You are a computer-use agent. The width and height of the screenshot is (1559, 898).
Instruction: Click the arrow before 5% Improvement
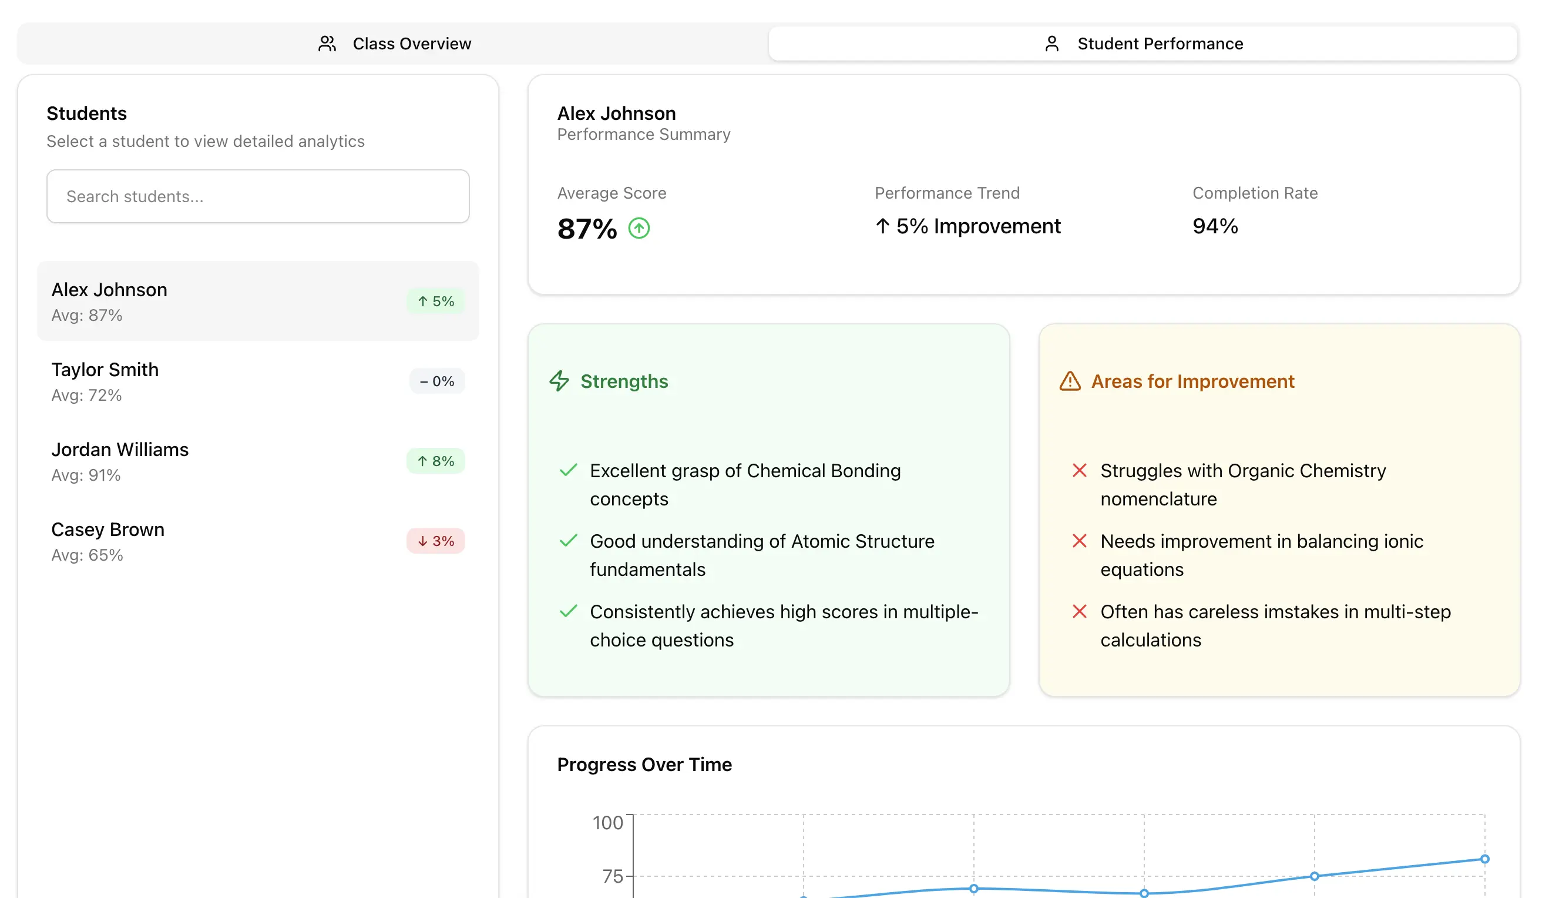click(882, 226)
